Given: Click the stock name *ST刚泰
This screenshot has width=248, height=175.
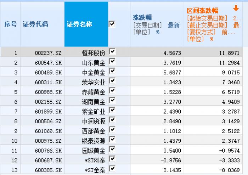Looking at the screenshot, I should tap(95, 160).
